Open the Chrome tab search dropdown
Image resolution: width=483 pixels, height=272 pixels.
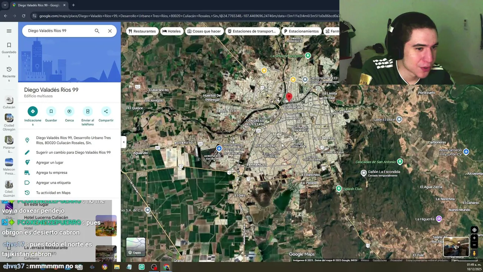pos(5,5)
